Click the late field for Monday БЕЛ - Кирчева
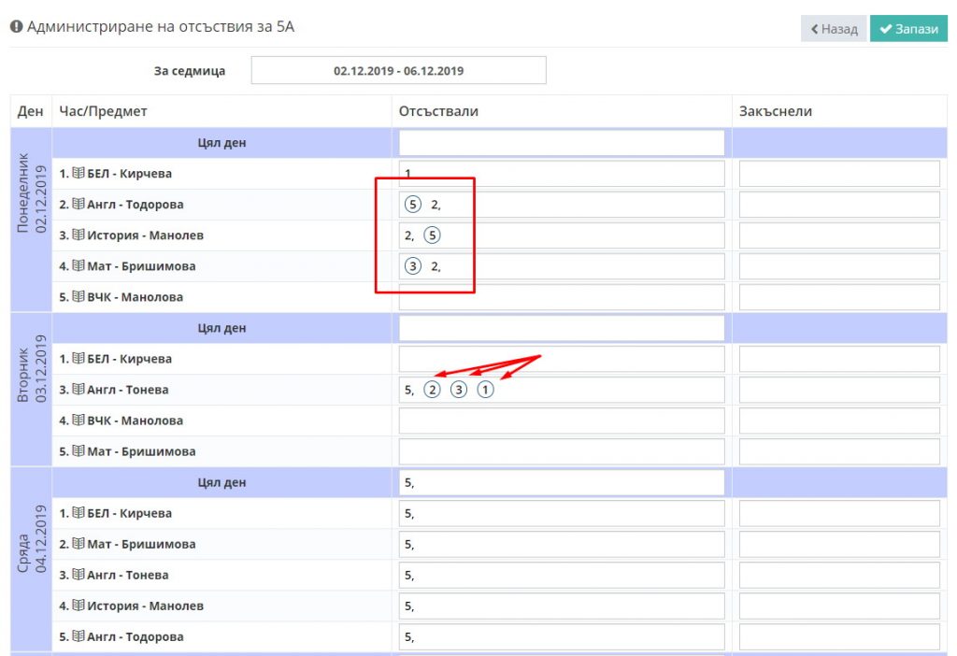The width and height of the screenshot is (957, 656). point(839,174)
